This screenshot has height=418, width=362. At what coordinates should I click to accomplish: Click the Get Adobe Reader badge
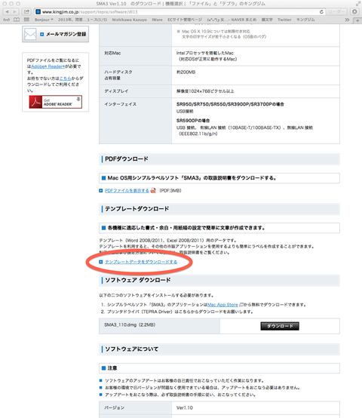(55, 102)
